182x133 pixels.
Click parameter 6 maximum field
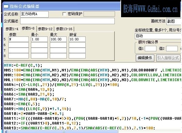coord(58,45)
